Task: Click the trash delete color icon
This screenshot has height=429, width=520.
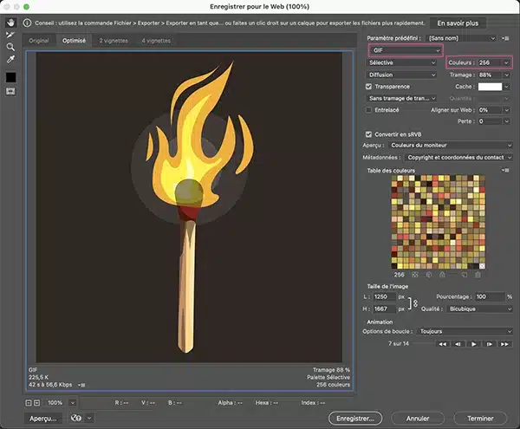Action: click(478, 275)
